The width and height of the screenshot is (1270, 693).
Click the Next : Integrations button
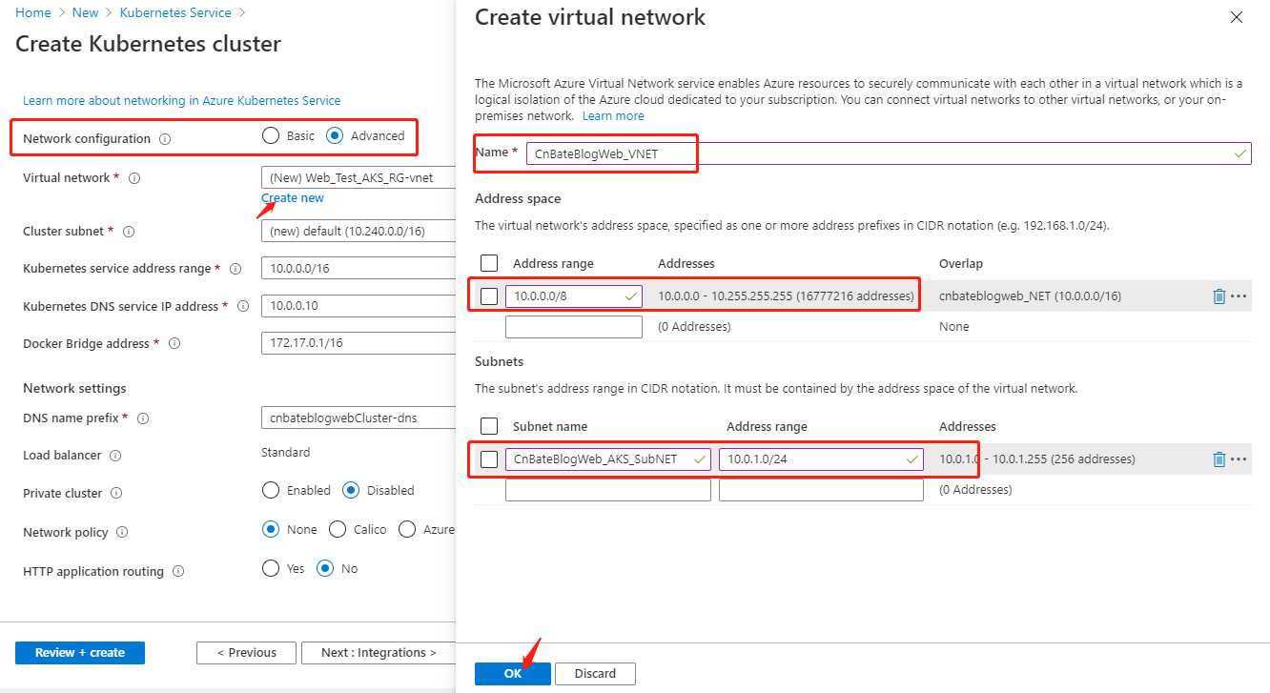(x=379, y=653)
